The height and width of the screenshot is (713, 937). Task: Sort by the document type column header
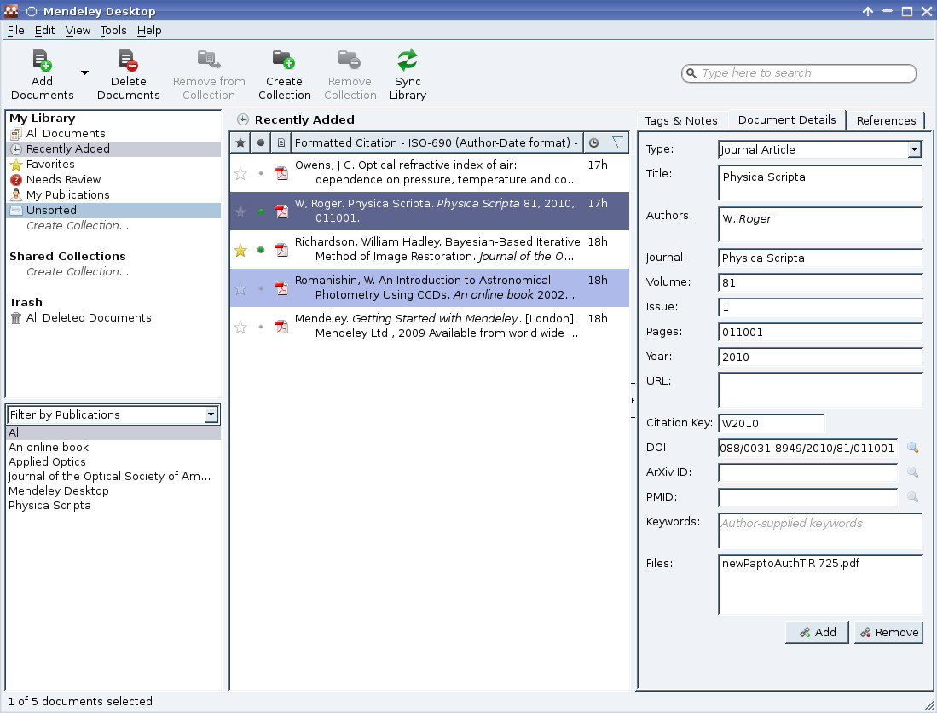coord(281,142)
